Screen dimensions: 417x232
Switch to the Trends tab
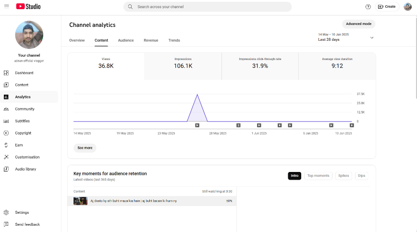tap(174, 40)
